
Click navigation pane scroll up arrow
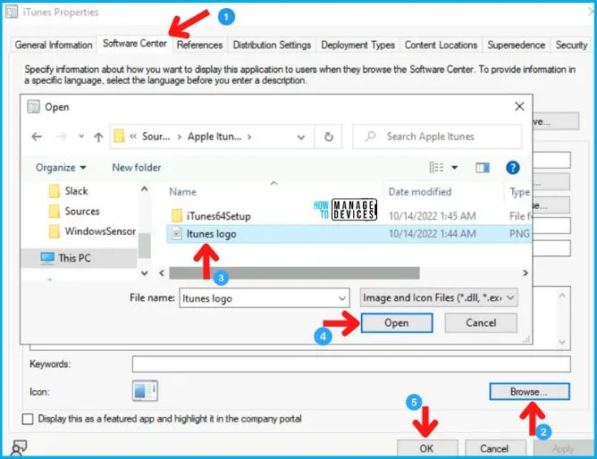coord(144,189)
